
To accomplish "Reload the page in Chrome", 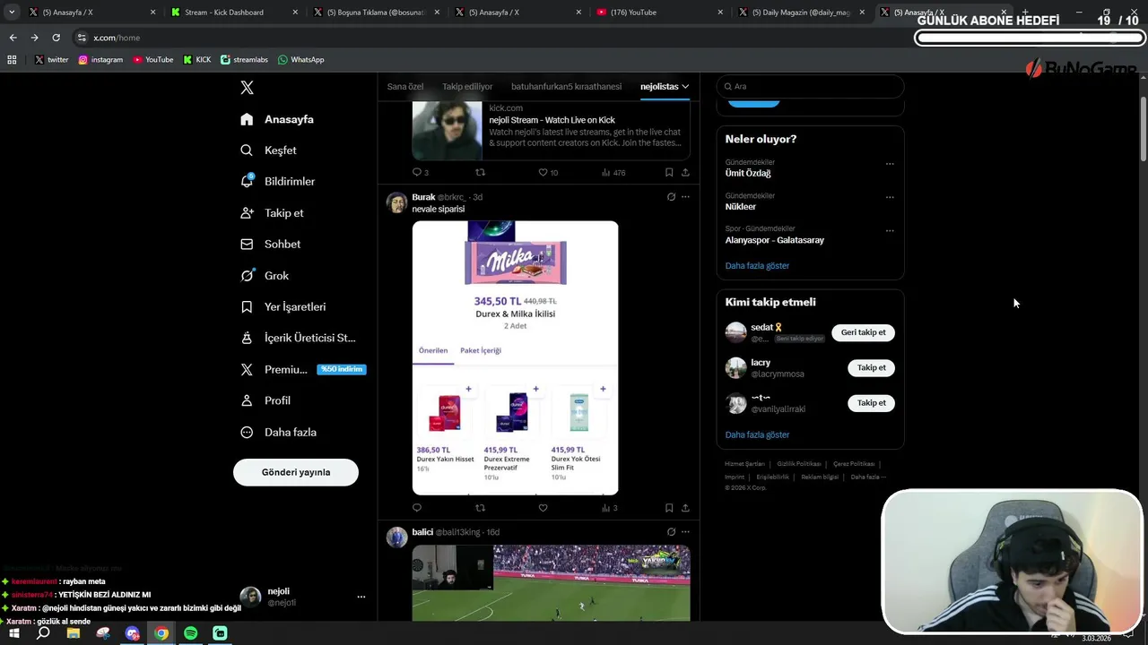I will tap(56, 38).
